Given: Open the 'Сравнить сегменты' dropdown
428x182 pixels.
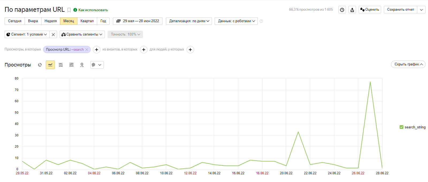Looking at the screenshot, I should click(x=82, y=34).
